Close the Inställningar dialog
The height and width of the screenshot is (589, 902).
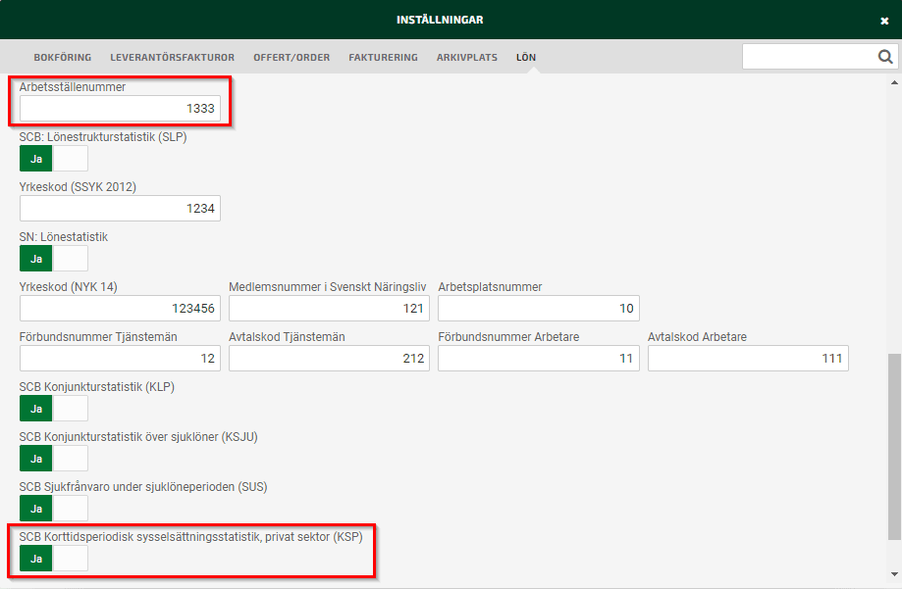[x=883, y=21]
